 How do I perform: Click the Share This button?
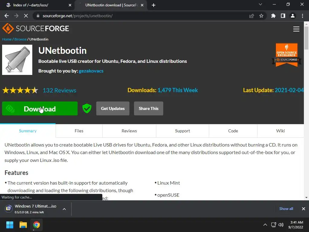pos(148,108)
